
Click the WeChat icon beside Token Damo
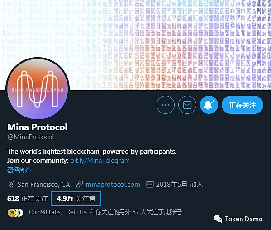click(x=218, y=219)
